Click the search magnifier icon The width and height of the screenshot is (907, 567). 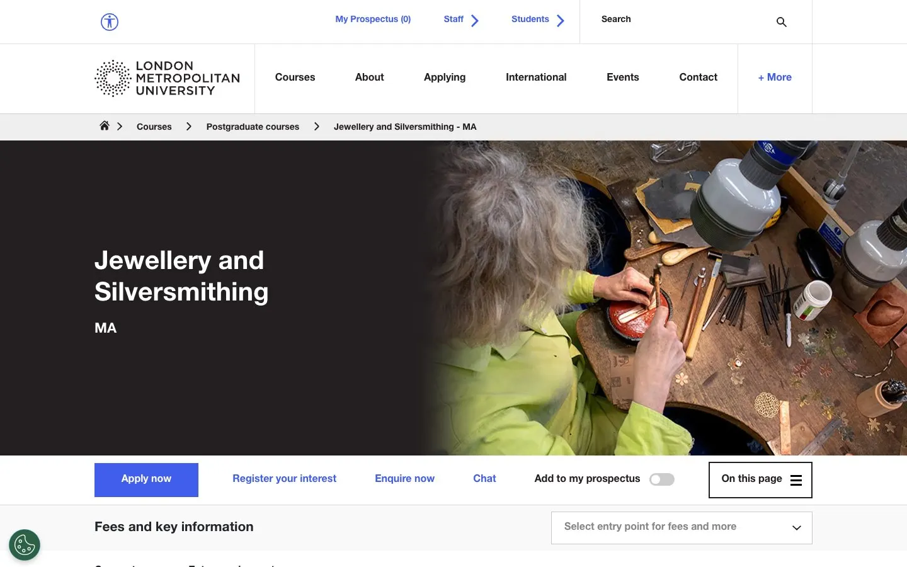click(782, 22)
